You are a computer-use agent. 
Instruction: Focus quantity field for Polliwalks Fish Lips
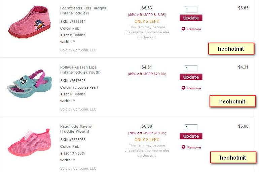[191, 69]
